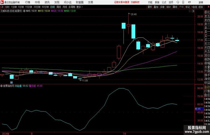This screenshot has height=135, width=210.
Task: Open the headset customer service icon
Action: pos(178,2)
